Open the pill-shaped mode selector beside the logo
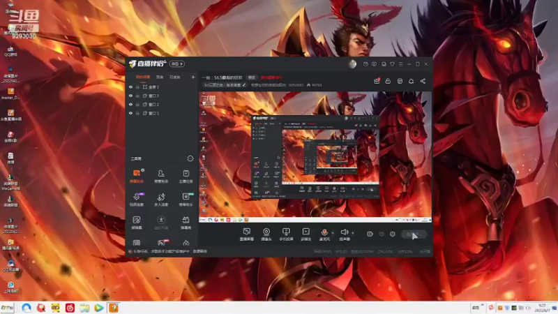Screen dimensions: 558x314 point(177,63)
